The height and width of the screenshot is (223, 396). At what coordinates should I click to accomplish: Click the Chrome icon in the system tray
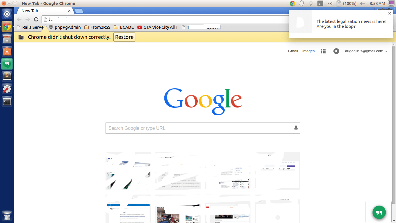293,3
